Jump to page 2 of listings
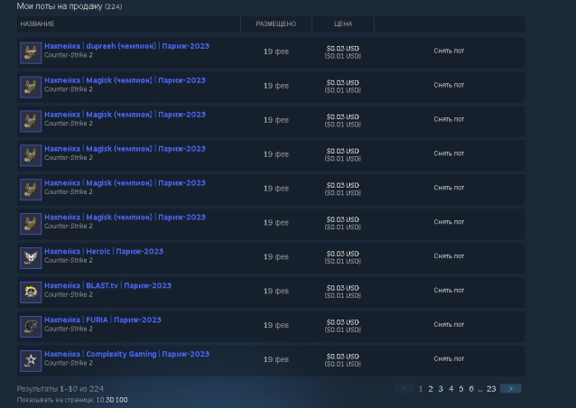This screenshot has height=408, width=576. point(431,388)
